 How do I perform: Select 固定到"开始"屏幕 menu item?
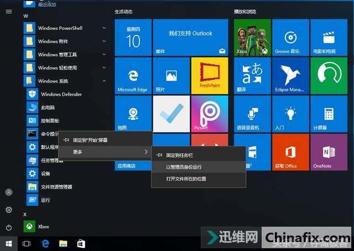(x=105, y=140)
